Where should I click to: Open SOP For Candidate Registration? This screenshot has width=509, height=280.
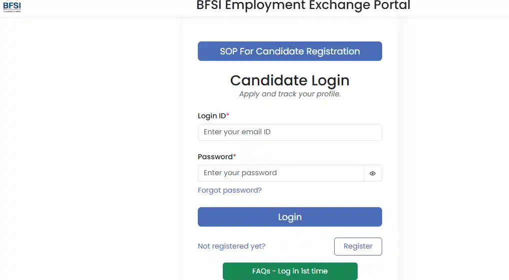click(290, 51)
